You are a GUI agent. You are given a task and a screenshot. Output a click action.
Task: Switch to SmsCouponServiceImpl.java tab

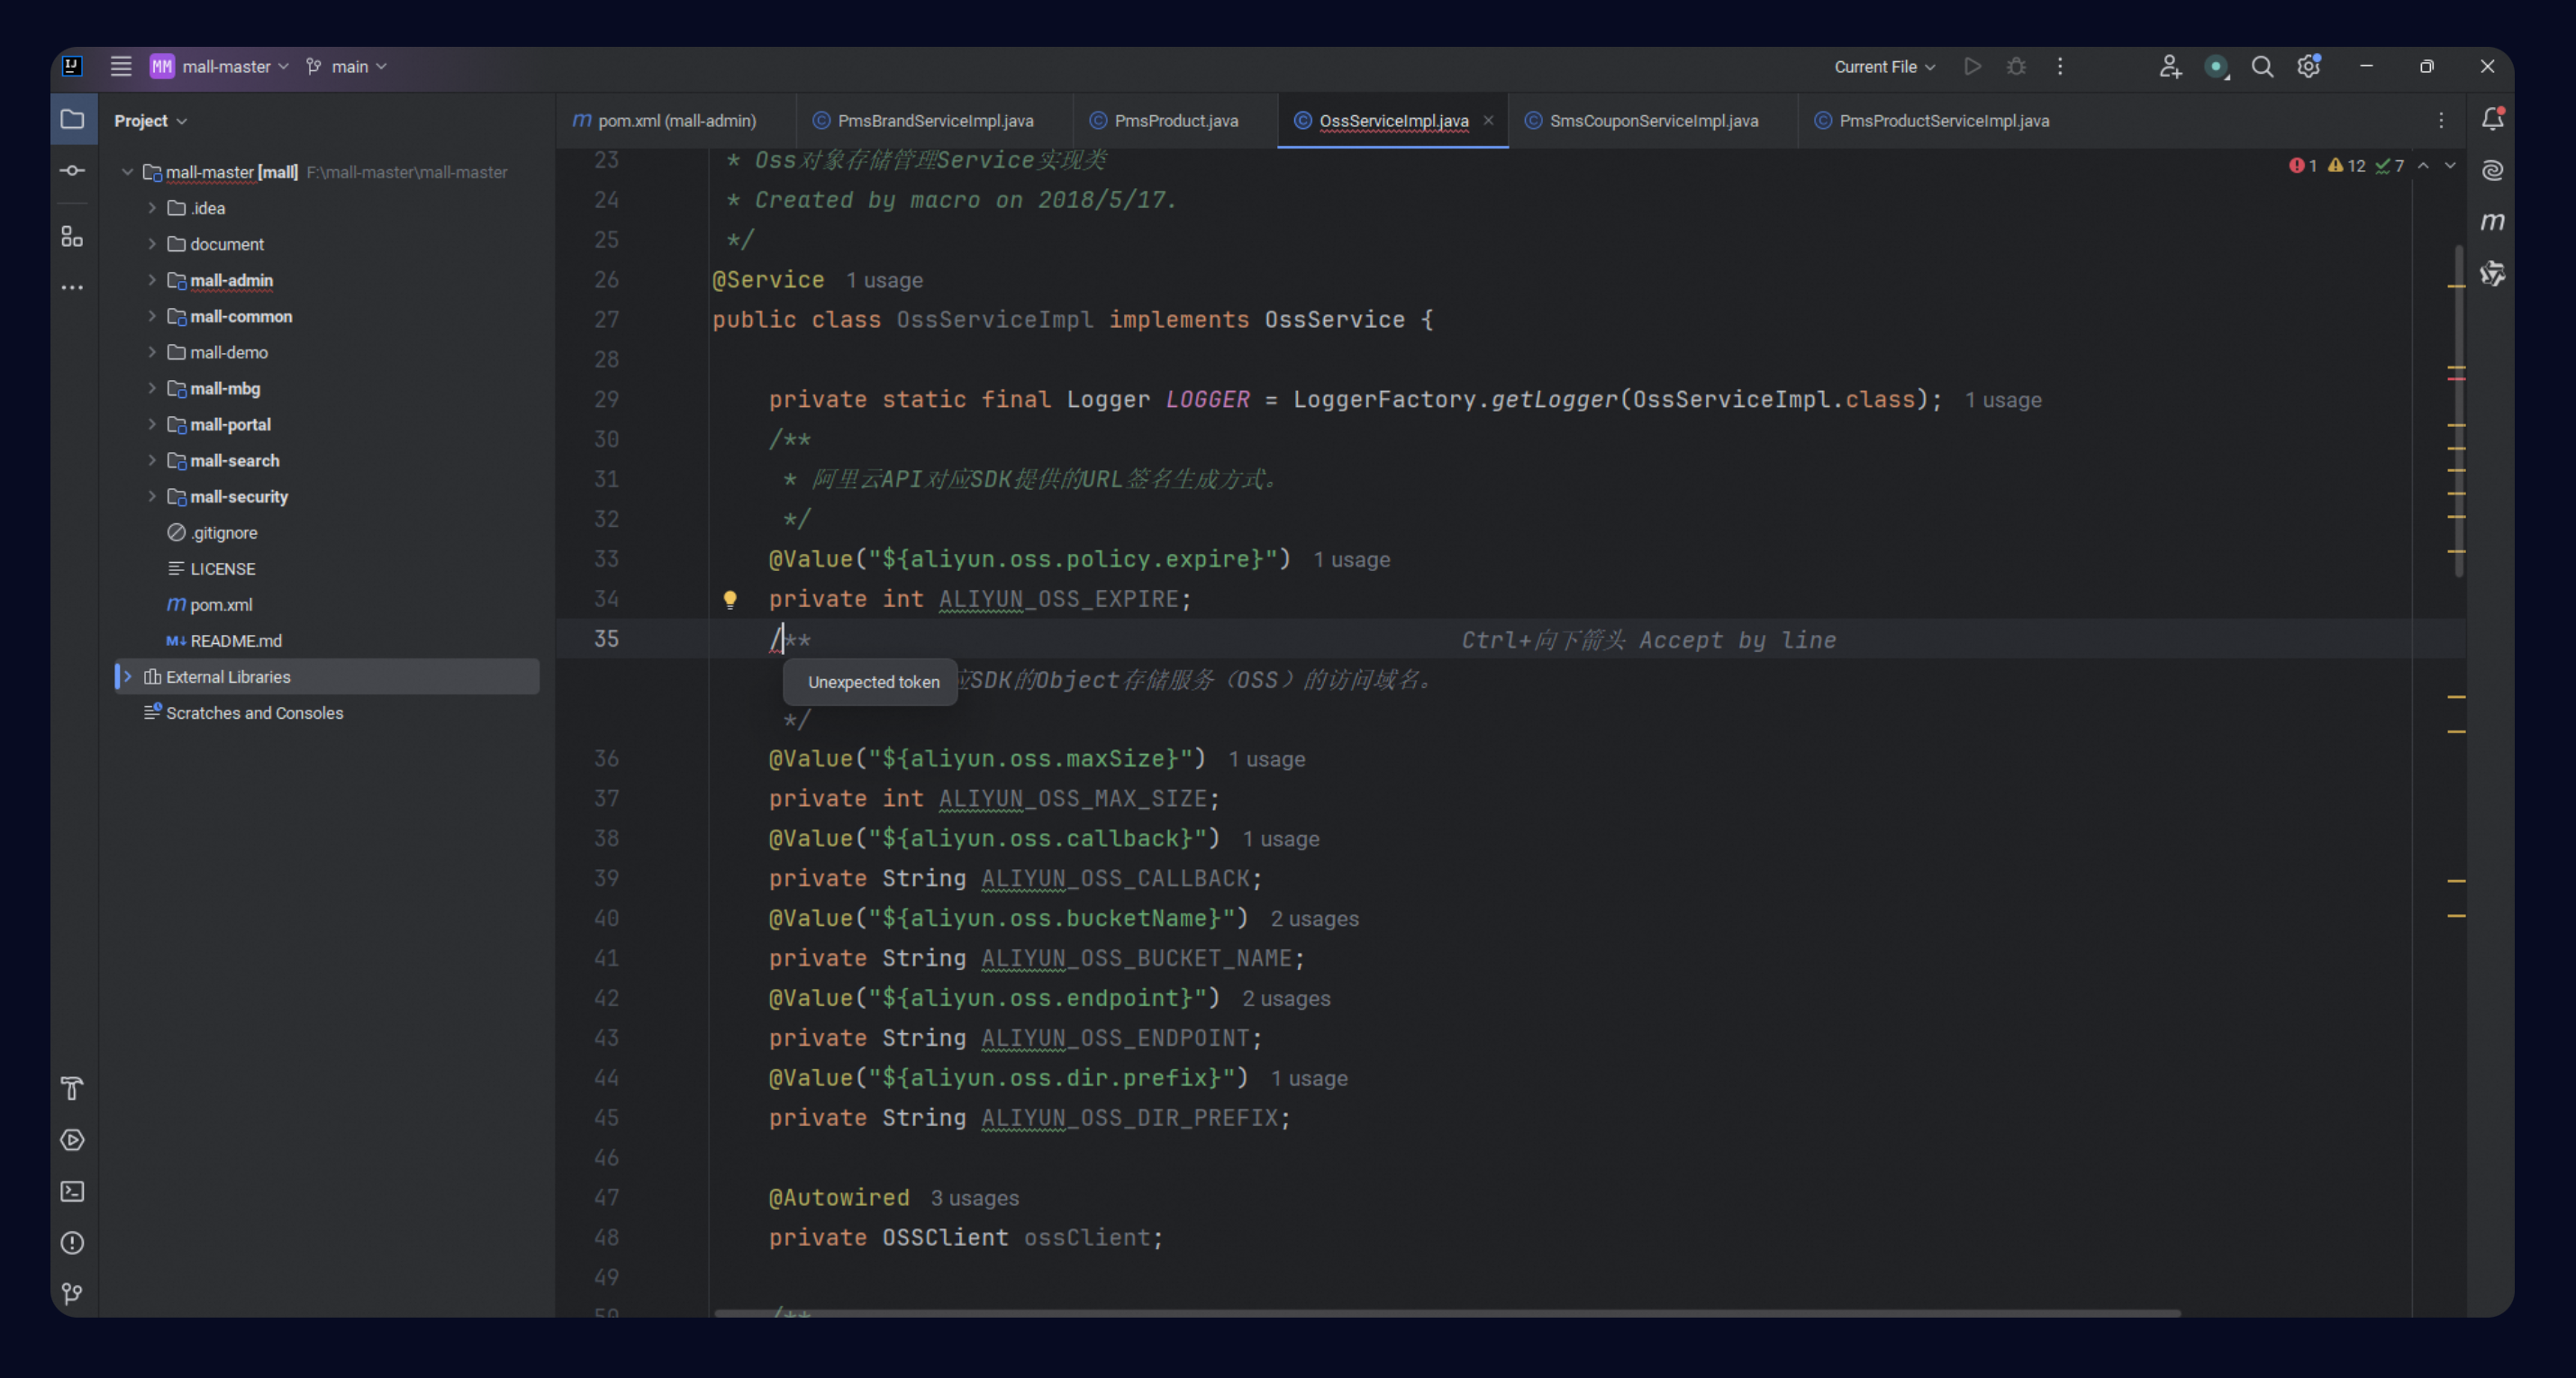coord(1652,121)
